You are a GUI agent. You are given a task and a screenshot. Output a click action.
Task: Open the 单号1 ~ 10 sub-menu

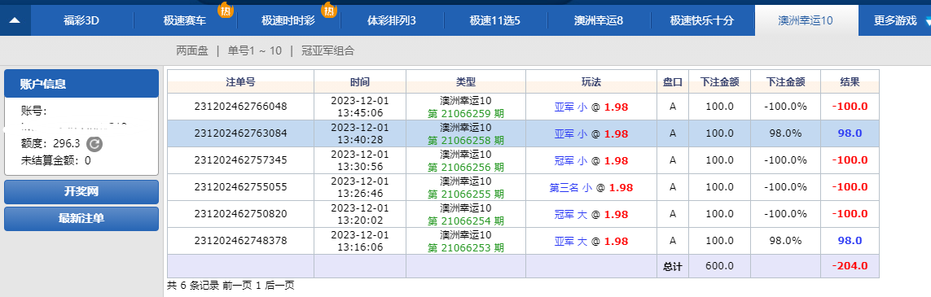tap(255, 51)
